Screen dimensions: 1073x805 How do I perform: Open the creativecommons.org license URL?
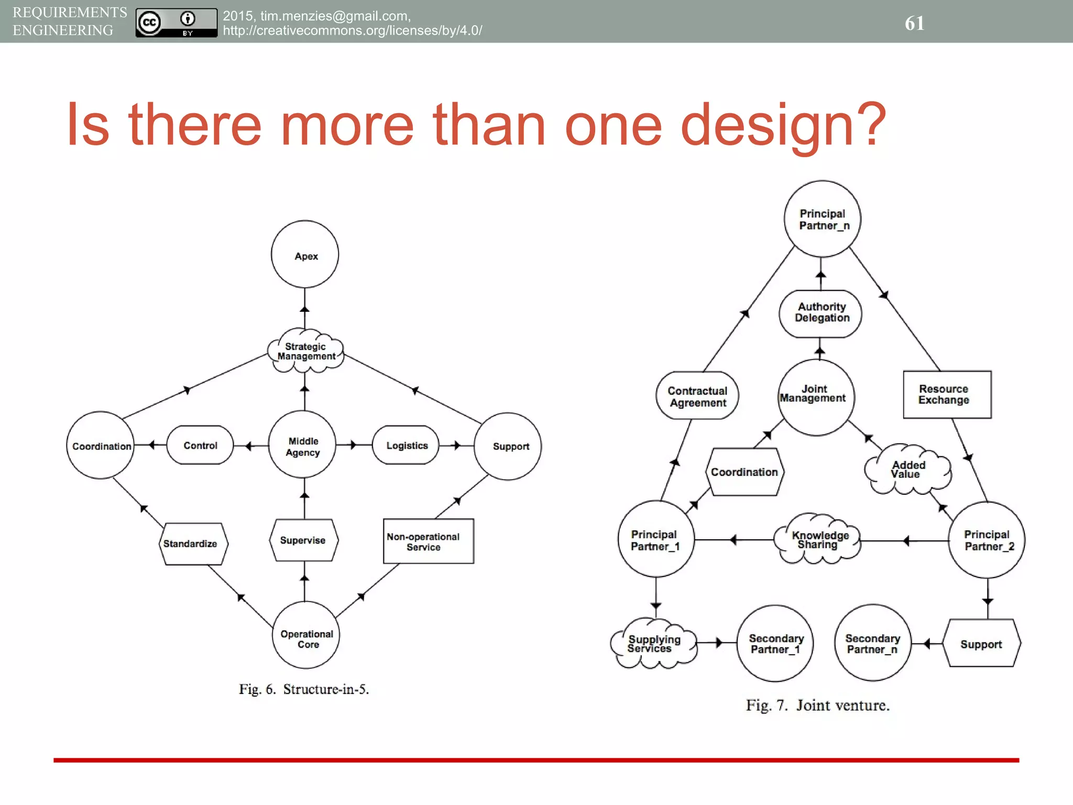353,30
